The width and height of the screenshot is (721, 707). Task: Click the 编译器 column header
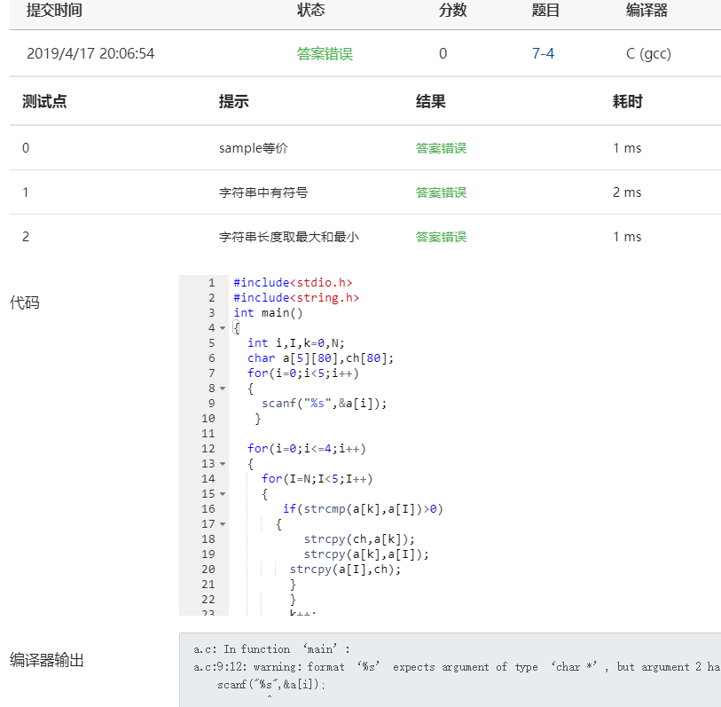(x=647, y=10)
